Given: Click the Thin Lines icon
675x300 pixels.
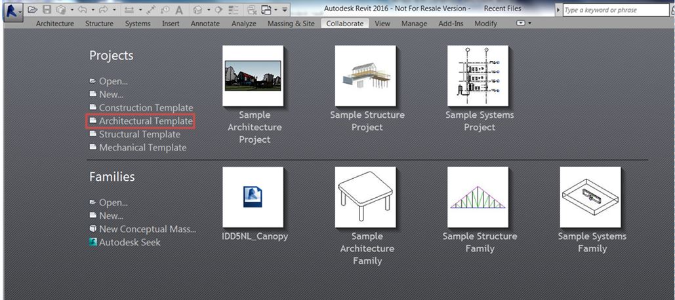Looking at the screenshot, I should click(x=233, y=9).
